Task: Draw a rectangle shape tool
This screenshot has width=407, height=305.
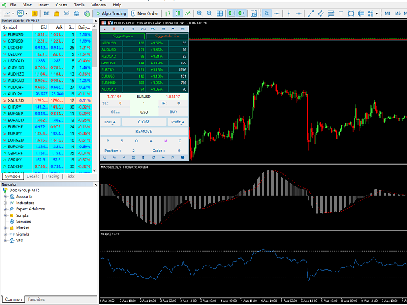Action: pos(351,13)
